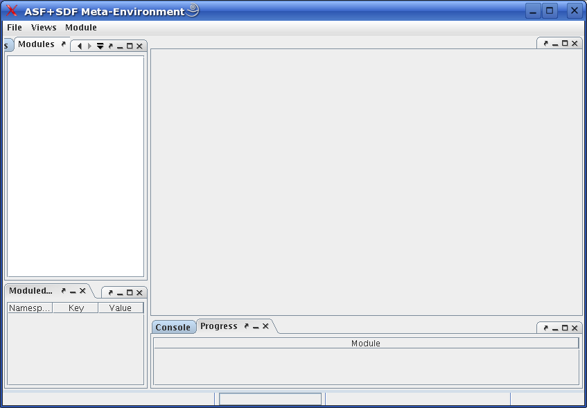587x408 pixels.
Task: Undock the main editor panel via its arrow icon
Action: (x=546, y=43)
